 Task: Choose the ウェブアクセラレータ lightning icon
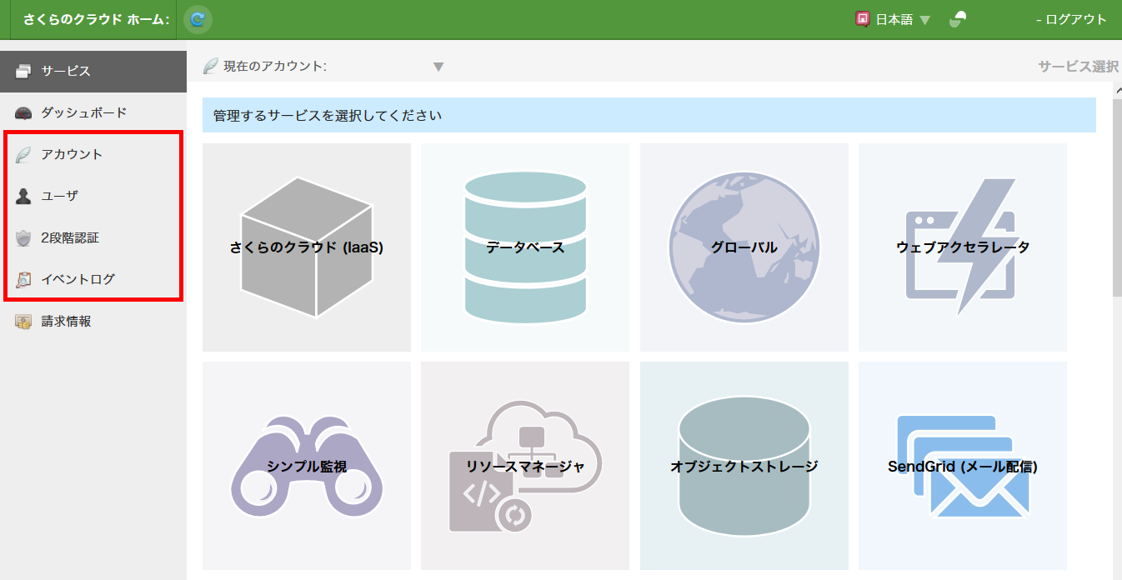click(x=962, y=247)
